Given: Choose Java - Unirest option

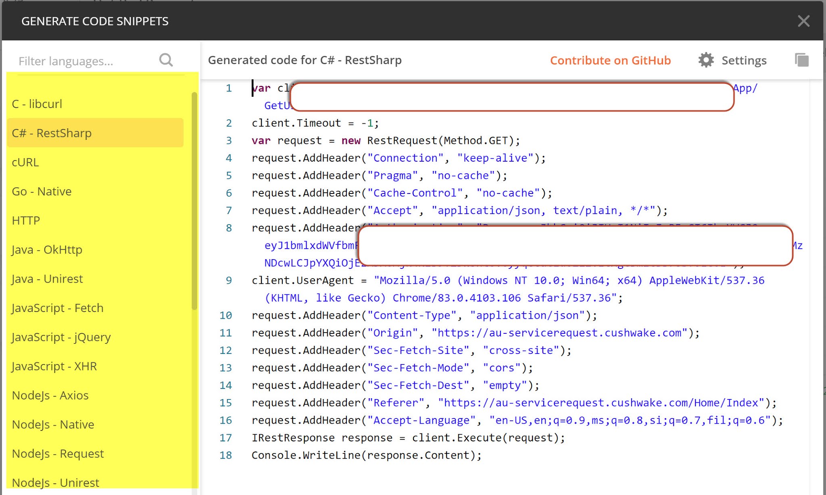Looking at the screenshot, I should point(47,279).
